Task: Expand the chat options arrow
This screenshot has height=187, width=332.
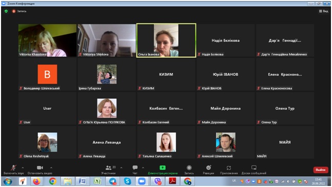Action: click(x=143, y=168)
